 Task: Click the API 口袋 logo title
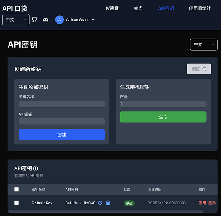(15, 9)
